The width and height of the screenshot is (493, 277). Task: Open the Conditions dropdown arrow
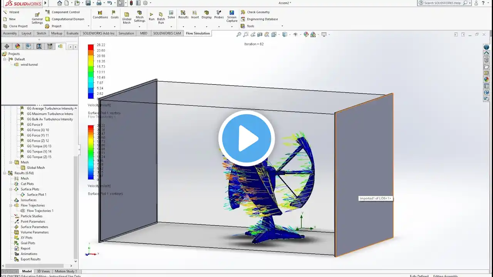pyautogui.click(x=100, y=27)
